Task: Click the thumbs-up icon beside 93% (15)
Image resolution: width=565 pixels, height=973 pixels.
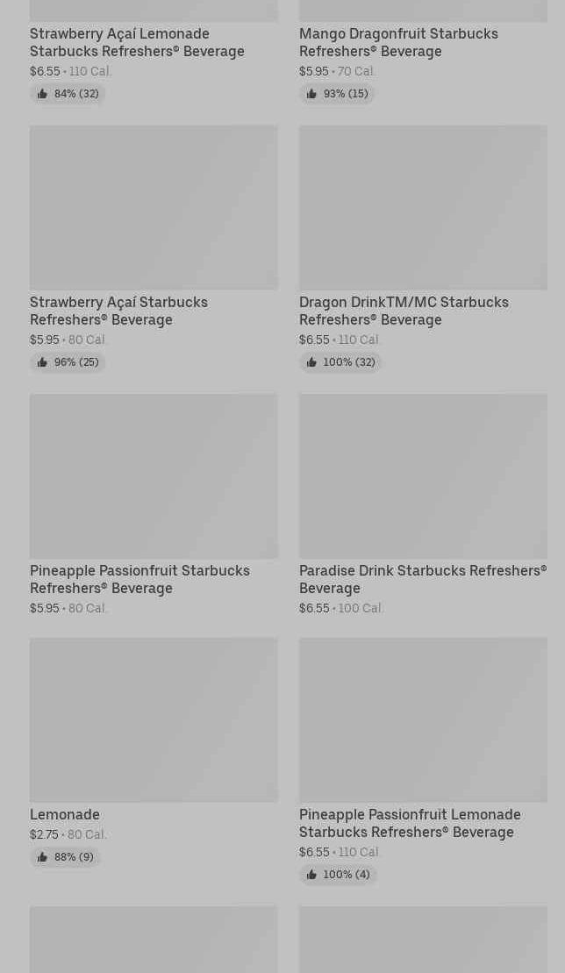Action: coord(311,94)
